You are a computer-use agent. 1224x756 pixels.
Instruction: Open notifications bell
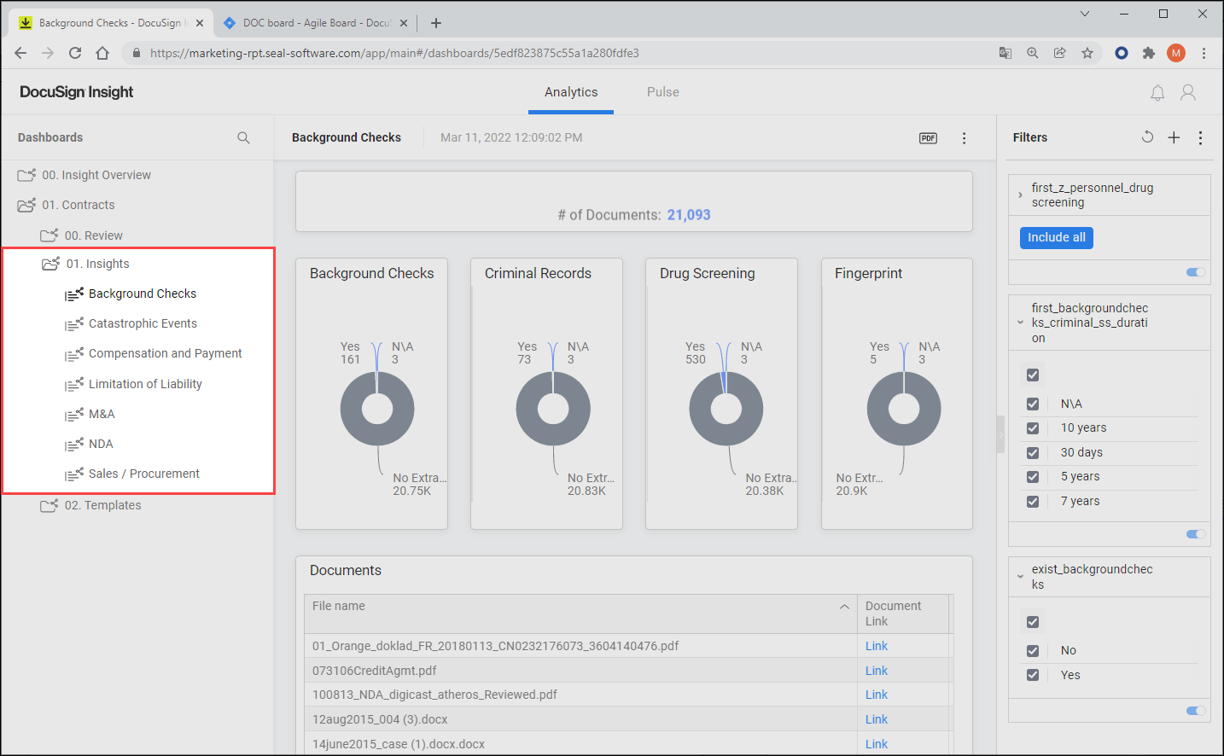click(x=1157, y=93)
